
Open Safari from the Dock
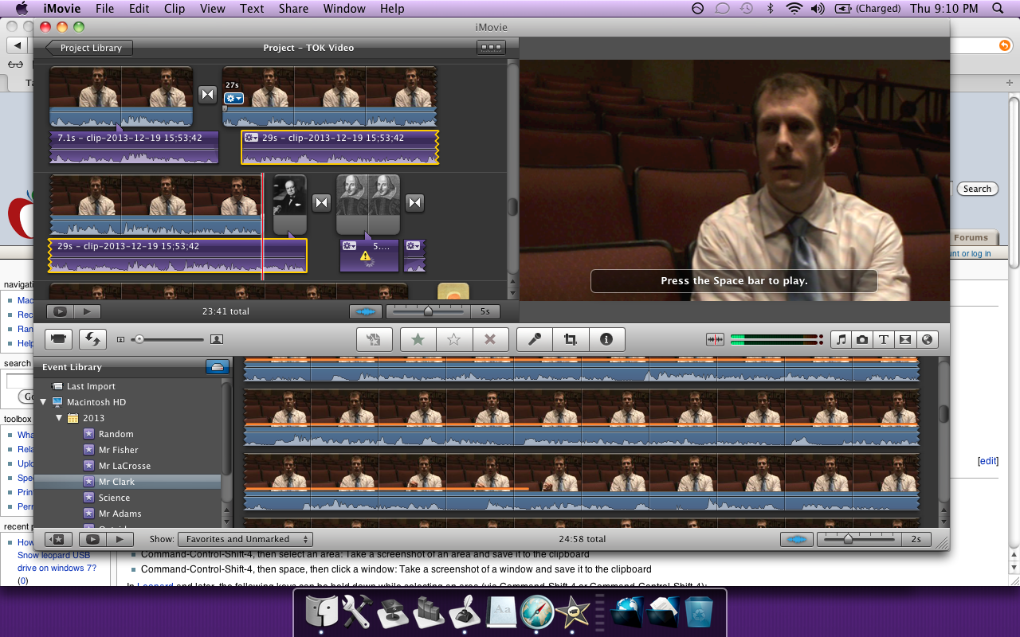pos(536,612)
